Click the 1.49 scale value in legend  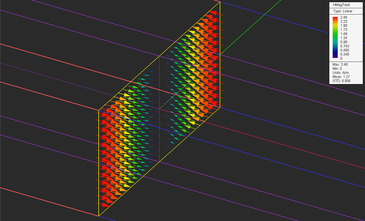tap(344, 34)
